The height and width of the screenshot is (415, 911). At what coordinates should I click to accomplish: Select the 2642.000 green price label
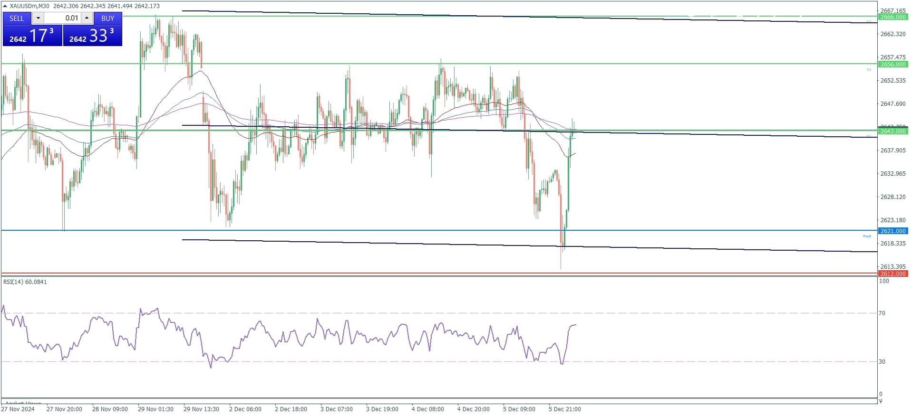(x=893, y=131)
